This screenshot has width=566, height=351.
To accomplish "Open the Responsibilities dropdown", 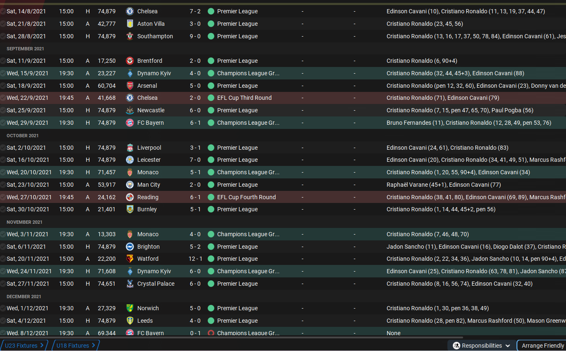I will [481, 346].
